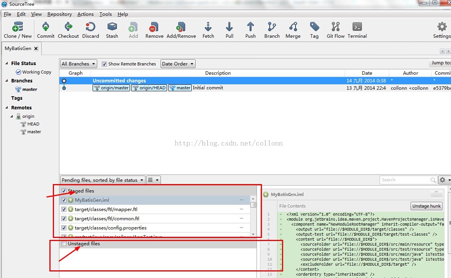
Task: Collapse the Remotes section in sidebar
Action: (x=8, y=107)
